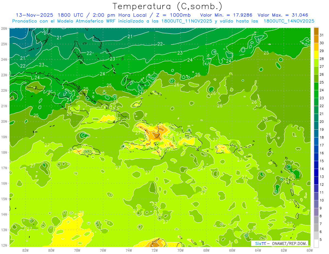This screenshot has height=254, width=329.
Task: Click the green swatch between legend labels 23 and 24
Action: tap(316, 94)
